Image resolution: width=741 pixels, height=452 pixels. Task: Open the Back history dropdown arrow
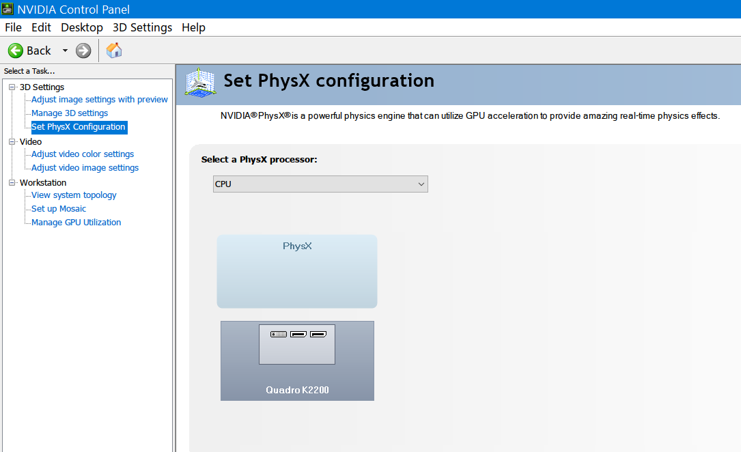point(65,51)
